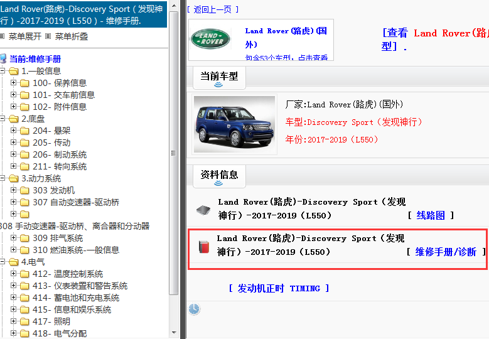Select 414- 蓄电池和充电系统 item
The height and width of the screenshot is (339, 489).
click(x=76, y=298)
